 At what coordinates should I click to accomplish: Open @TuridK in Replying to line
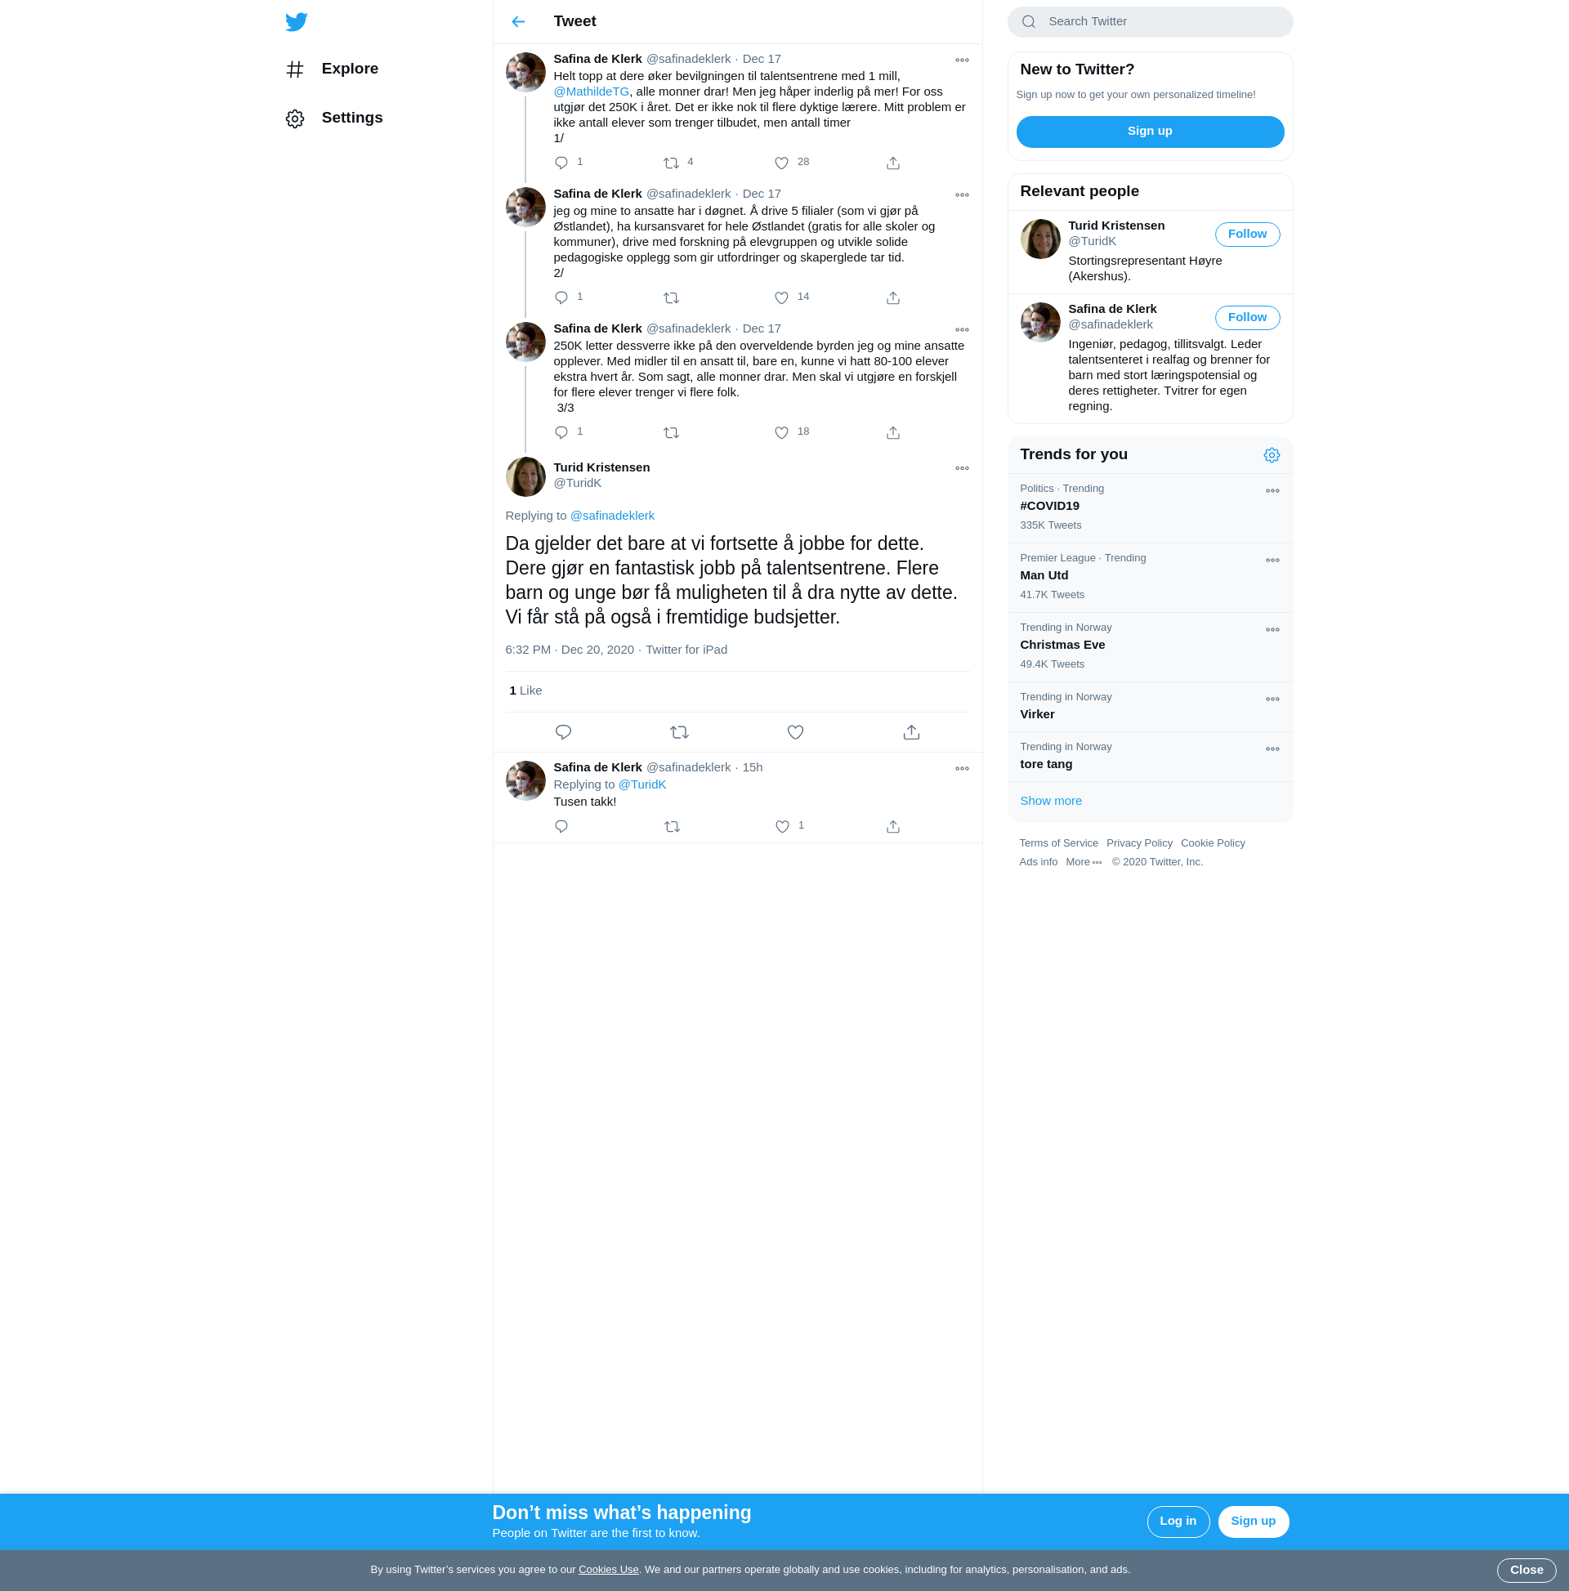click(641, 784)
